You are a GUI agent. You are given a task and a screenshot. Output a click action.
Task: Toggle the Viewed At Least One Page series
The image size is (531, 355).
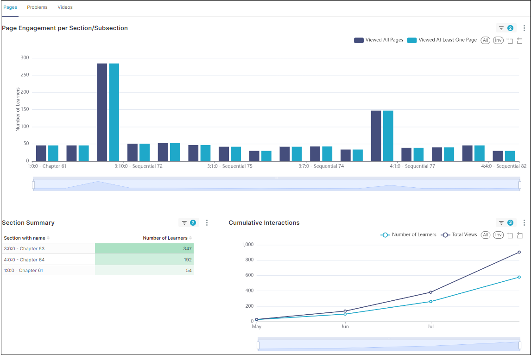click(x=442, y=40)
